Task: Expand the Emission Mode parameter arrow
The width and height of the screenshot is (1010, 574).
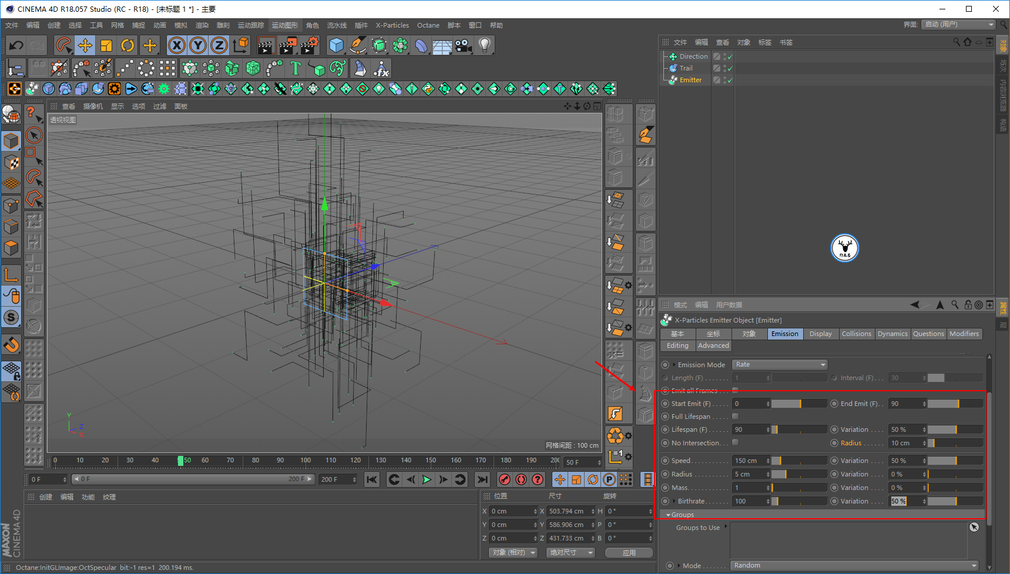Action: tap(675, 365)
